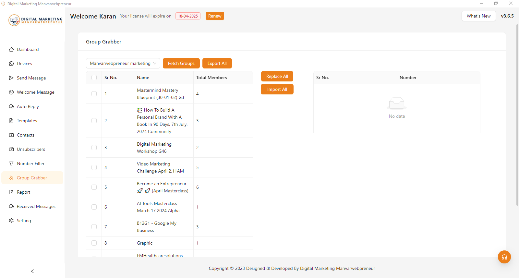Click the Dashboard home icon

click(x=11, y=50)
